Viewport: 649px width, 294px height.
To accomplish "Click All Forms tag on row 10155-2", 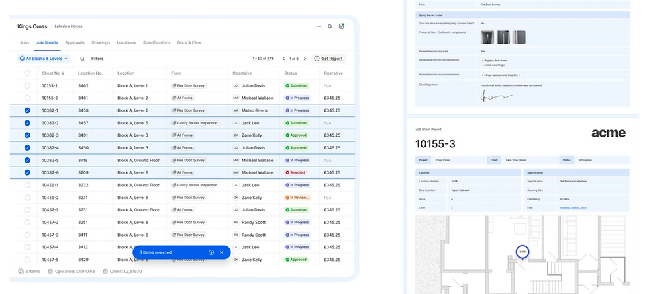I will [x=183, y=98].
